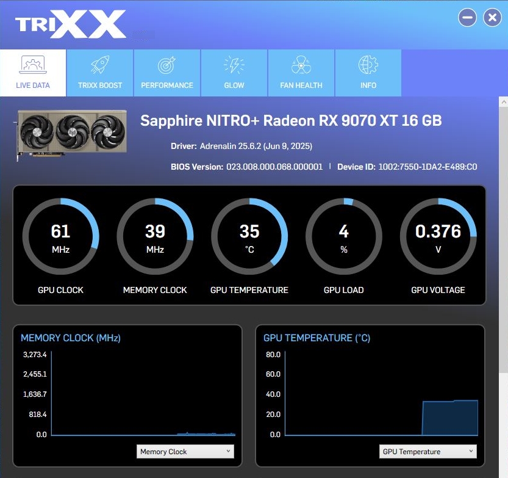
Task: Click the GPU temperature graph filled area
Action: click(450, 418)
